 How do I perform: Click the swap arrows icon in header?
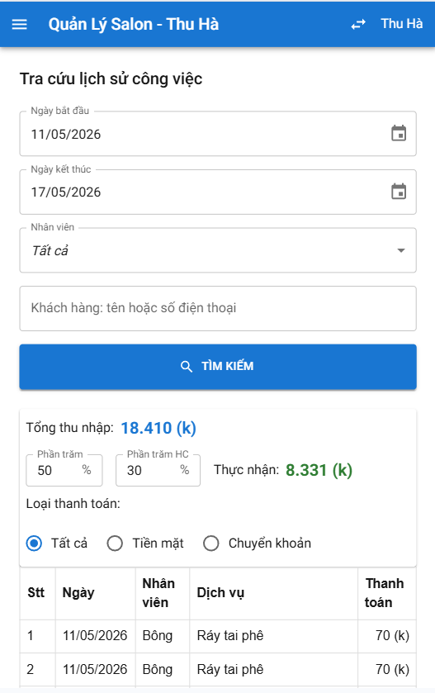coord(358,24)
